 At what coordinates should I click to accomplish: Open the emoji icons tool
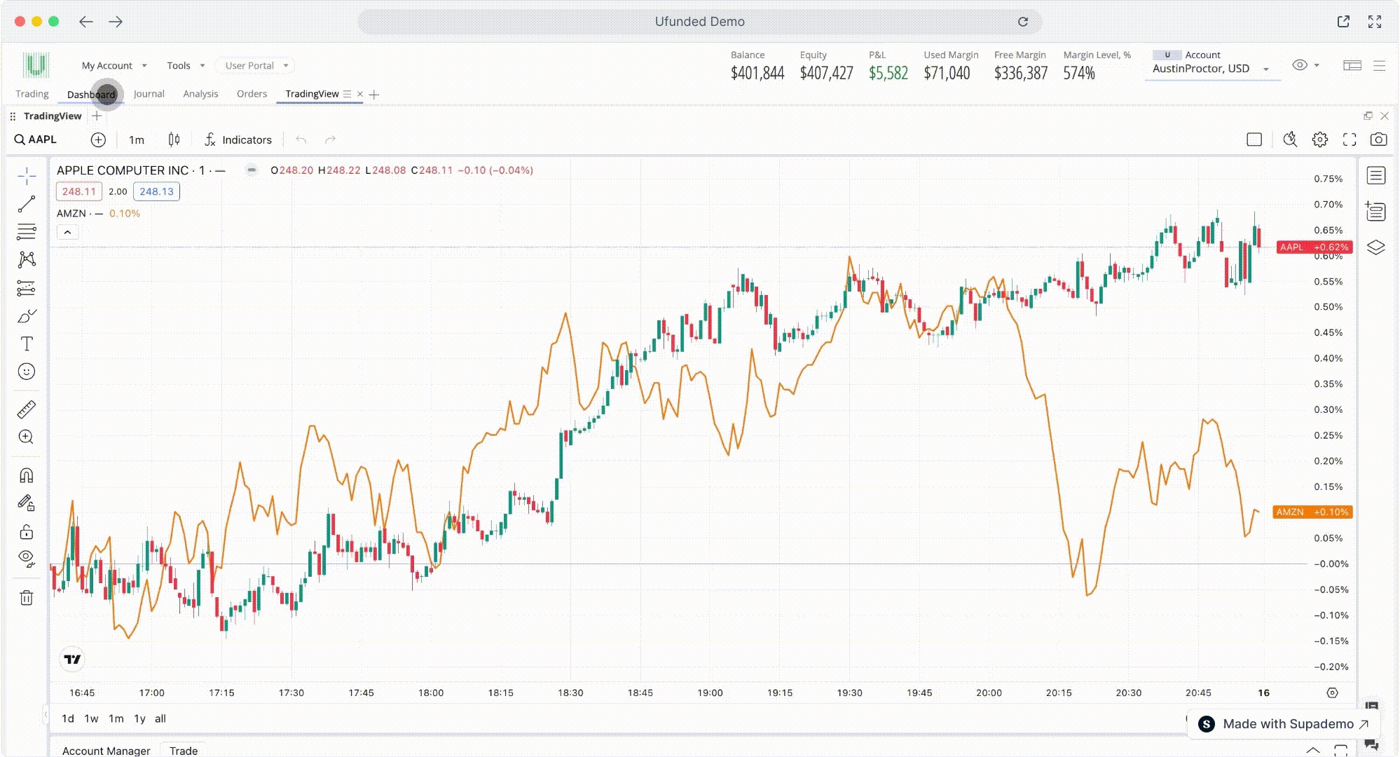pyautogui.click(x=27, y=371)
